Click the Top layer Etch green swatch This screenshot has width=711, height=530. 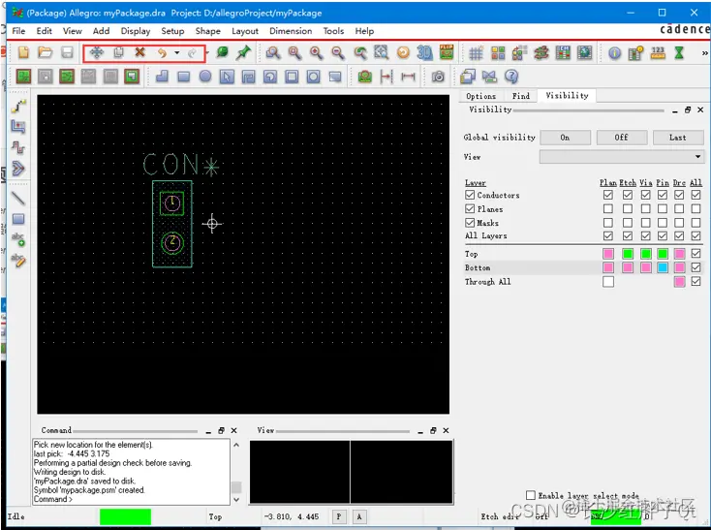pyautogui.click(x=628, y=254)
